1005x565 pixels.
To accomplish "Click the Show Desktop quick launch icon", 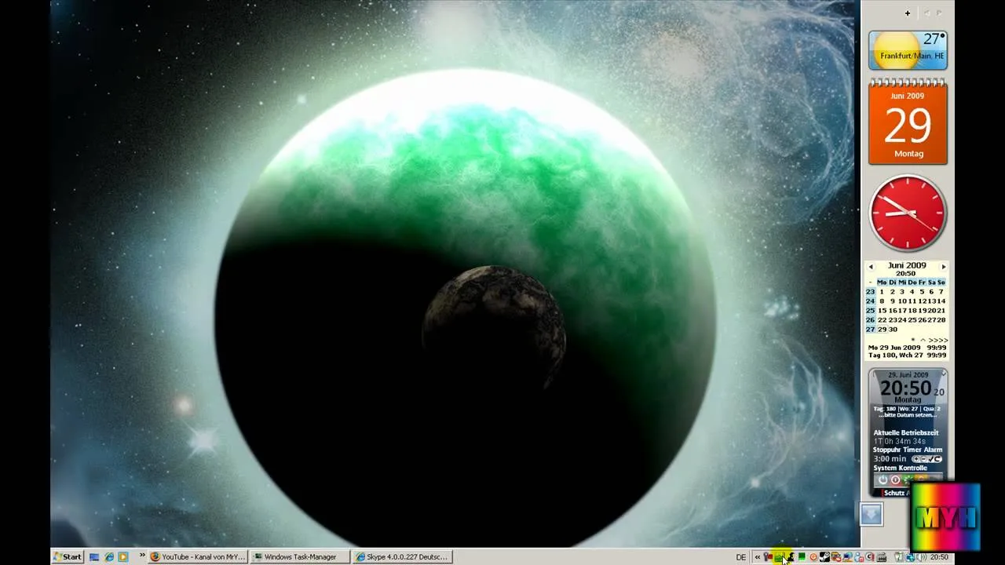I will (94, 557).
